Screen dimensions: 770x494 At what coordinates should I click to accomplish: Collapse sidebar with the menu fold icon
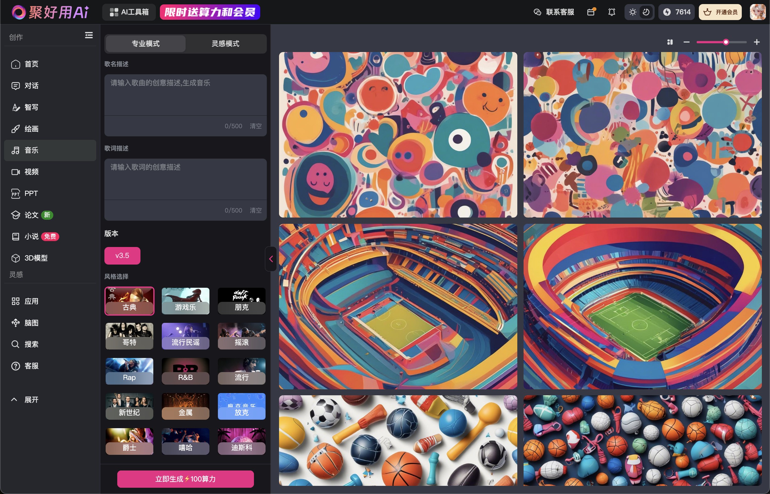[x=88, y=35]
